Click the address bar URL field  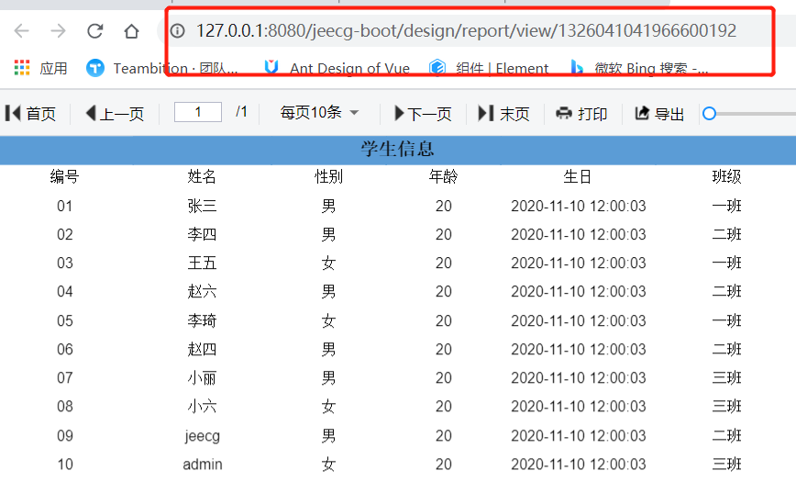466,31
